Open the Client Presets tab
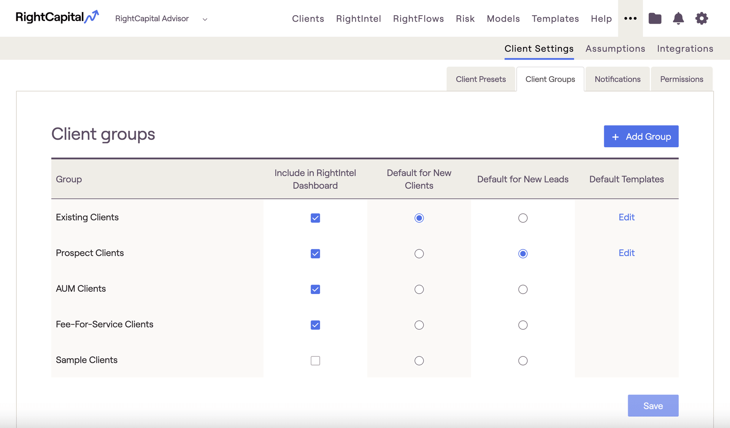The image size is (730, 428). point(481,79)
